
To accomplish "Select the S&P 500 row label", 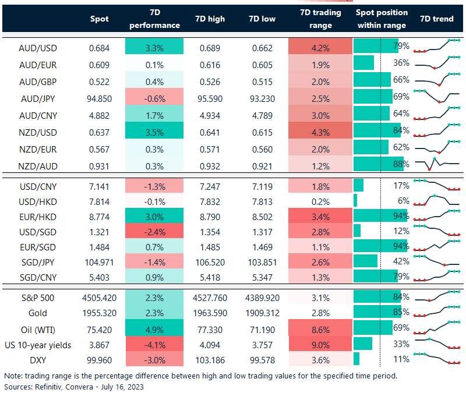I will click(x=37, y=298).
